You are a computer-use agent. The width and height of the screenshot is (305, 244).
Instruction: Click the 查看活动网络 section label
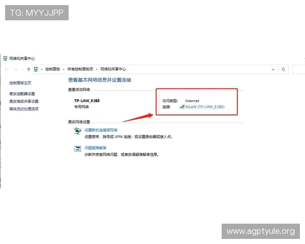coord(79,89)
